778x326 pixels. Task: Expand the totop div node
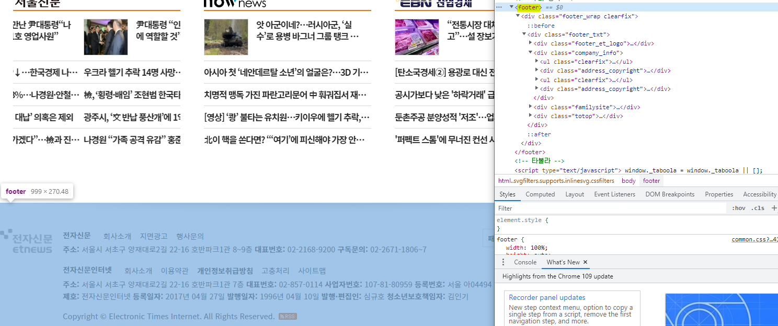point(530,116)
